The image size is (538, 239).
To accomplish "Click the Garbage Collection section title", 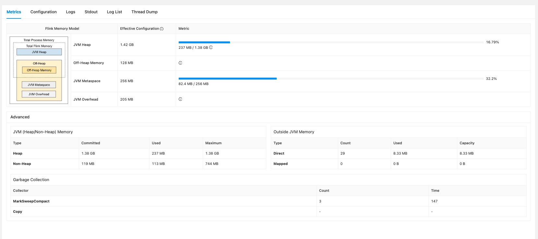I will (x=31, y=180).
